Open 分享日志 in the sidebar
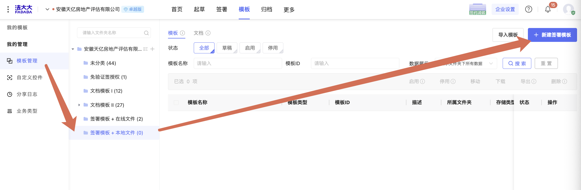 click(34, 94)
